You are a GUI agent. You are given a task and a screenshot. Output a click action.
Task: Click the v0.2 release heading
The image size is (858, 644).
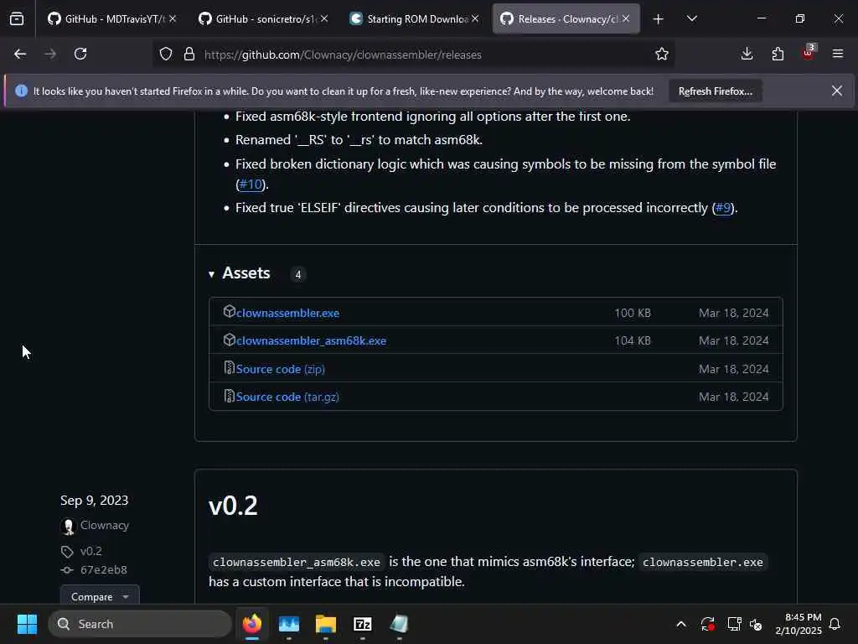coord(233,506)
